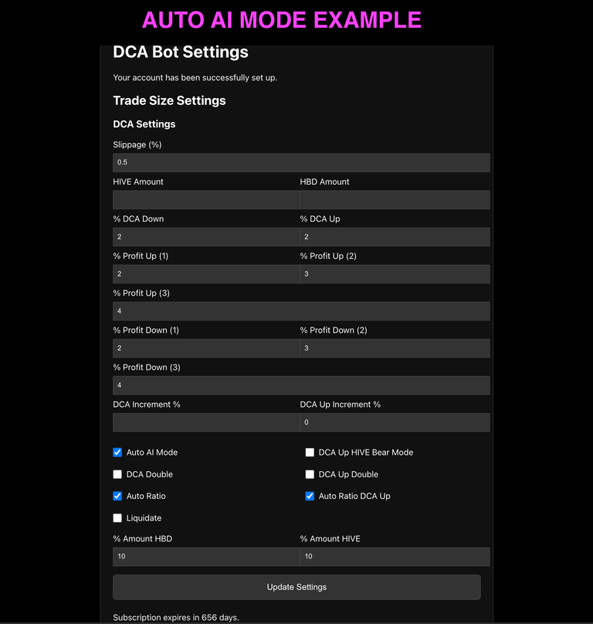Enable the Liquidate checkbox

(117, 518)
